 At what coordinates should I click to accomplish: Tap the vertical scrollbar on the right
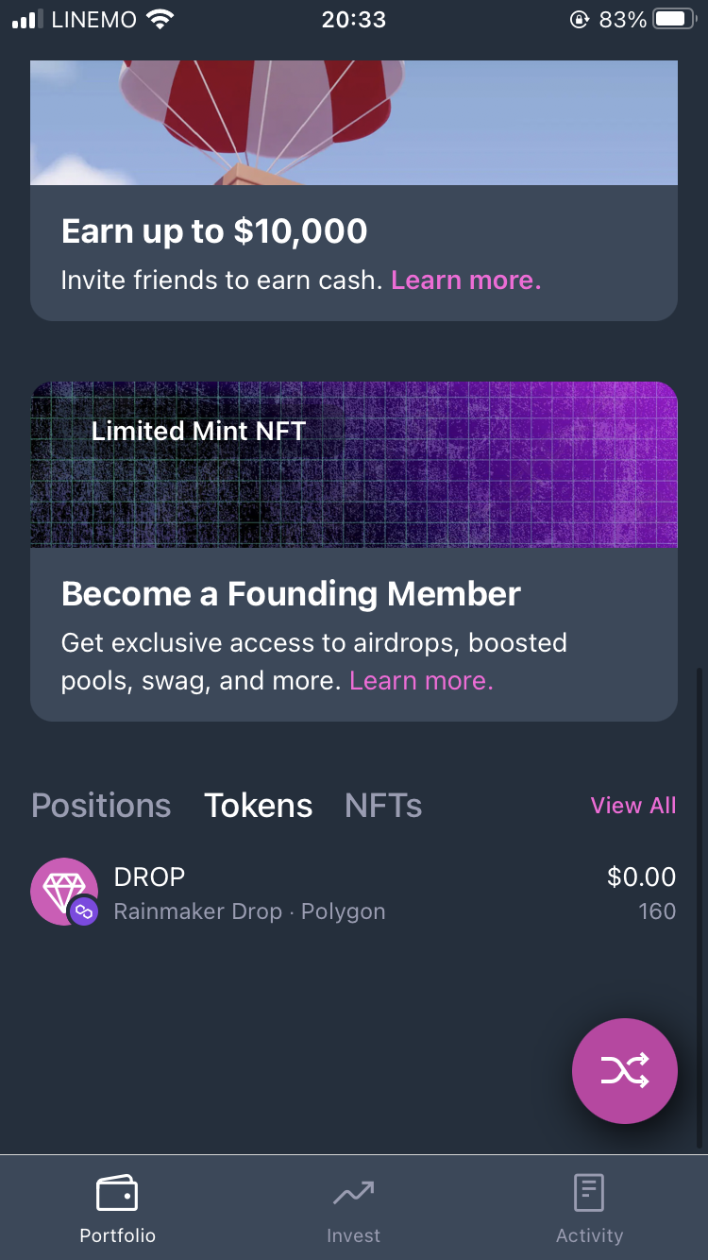pos(700,907)
